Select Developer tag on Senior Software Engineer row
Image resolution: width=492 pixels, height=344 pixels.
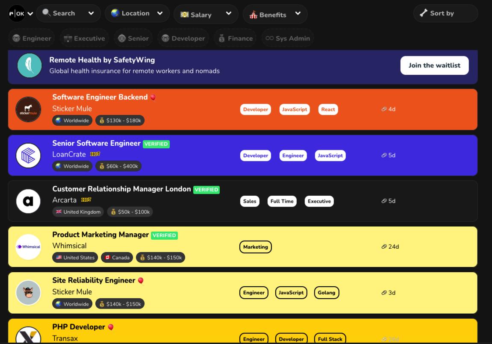(256, 156)
